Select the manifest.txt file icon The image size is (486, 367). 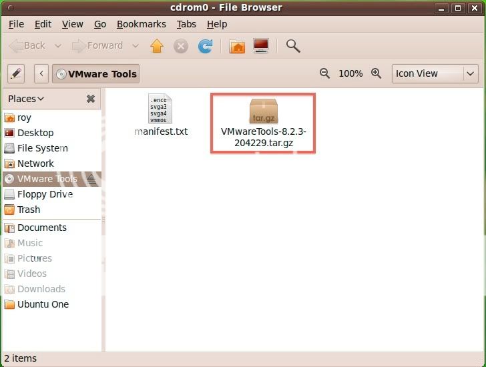[160, 109]
